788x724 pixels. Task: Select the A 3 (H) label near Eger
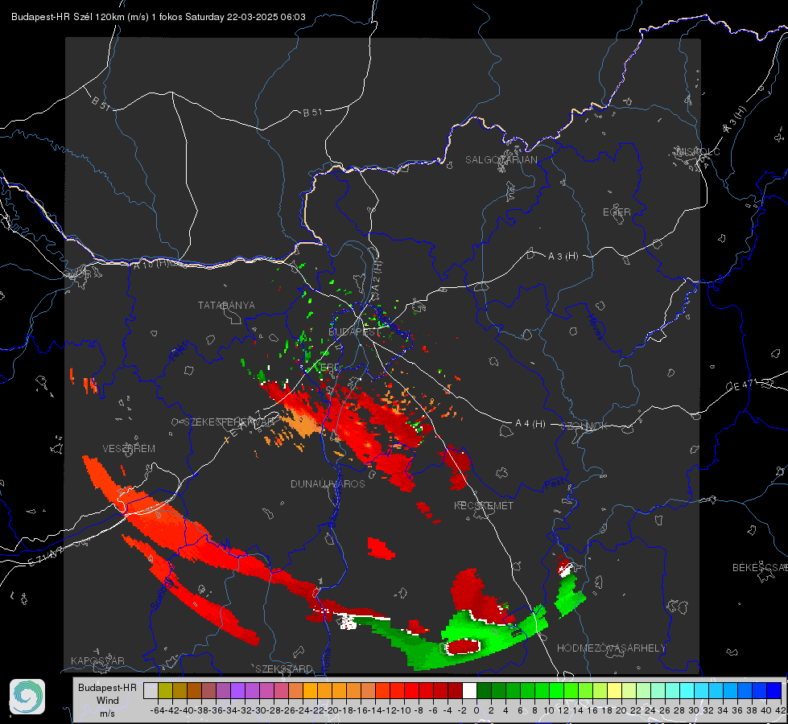click(x=563, y=257)
